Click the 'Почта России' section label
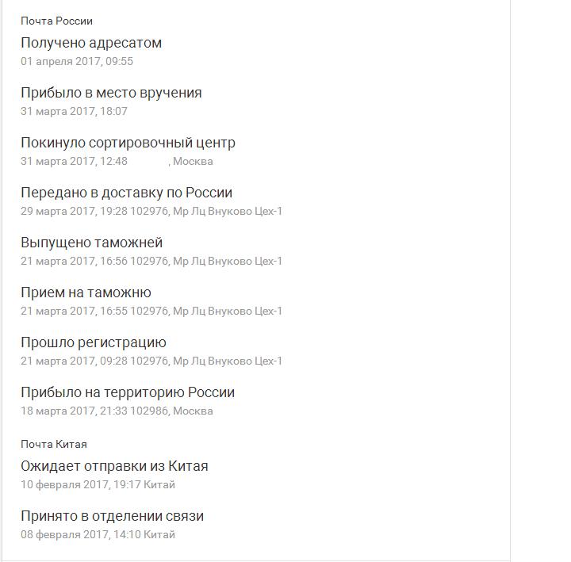 click(x=56, y=21)
